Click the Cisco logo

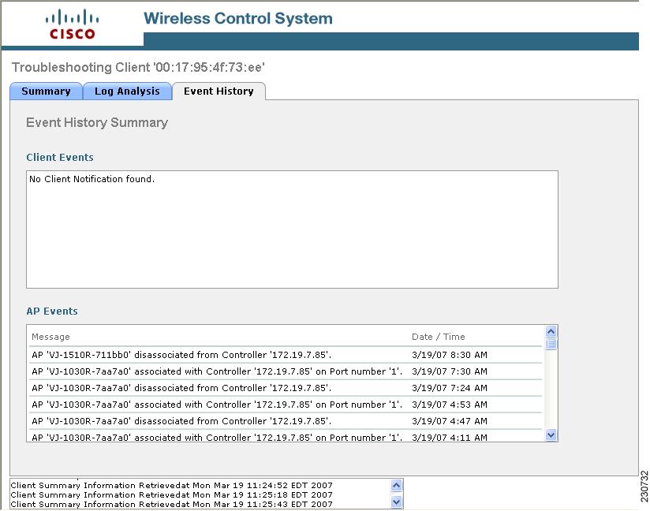click(x=72, y=24)
